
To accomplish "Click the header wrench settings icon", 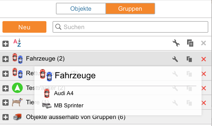I will pyautogui.click(x=176, y=43).
